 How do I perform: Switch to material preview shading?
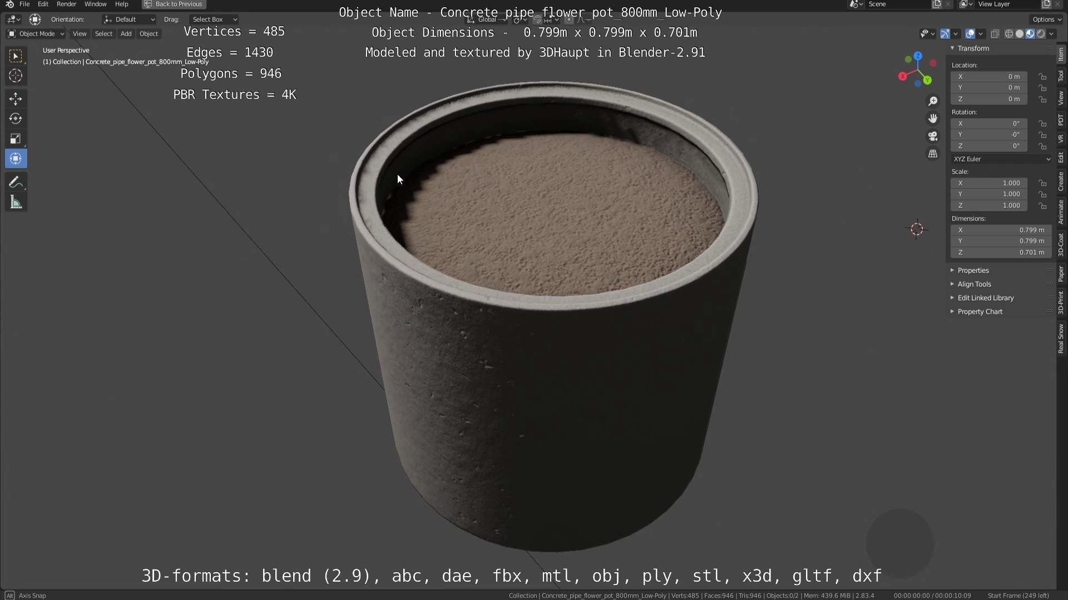(x=1030, y=34)
